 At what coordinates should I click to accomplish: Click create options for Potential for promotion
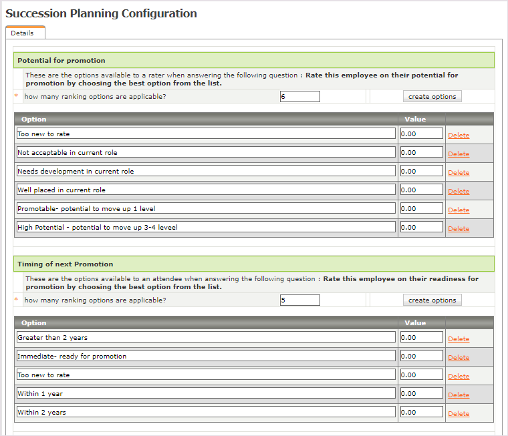[x=432, y=97]
